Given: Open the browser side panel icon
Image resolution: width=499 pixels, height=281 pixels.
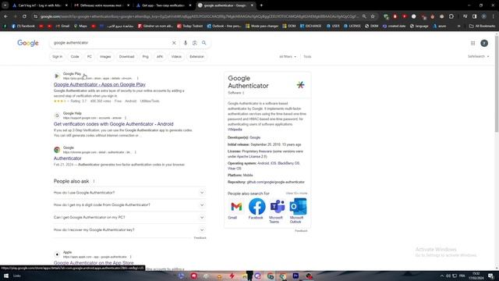Looking at the screenshot, I should point(474,16).
